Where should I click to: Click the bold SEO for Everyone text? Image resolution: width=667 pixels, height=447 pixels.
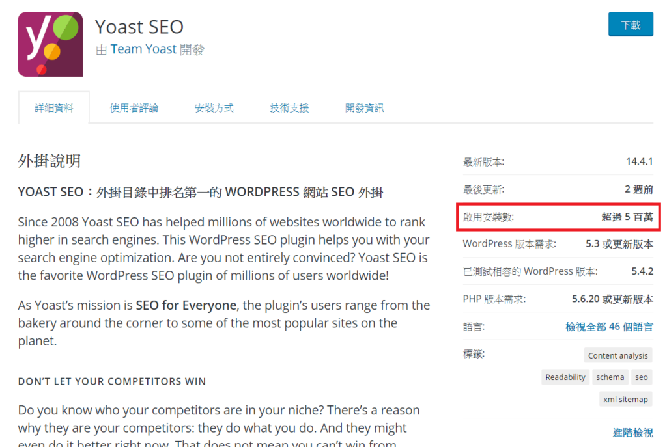tap(186, 306)
